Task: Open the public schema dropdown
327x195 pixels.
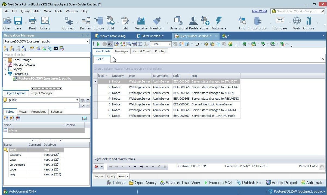Action: coord(77,100)
